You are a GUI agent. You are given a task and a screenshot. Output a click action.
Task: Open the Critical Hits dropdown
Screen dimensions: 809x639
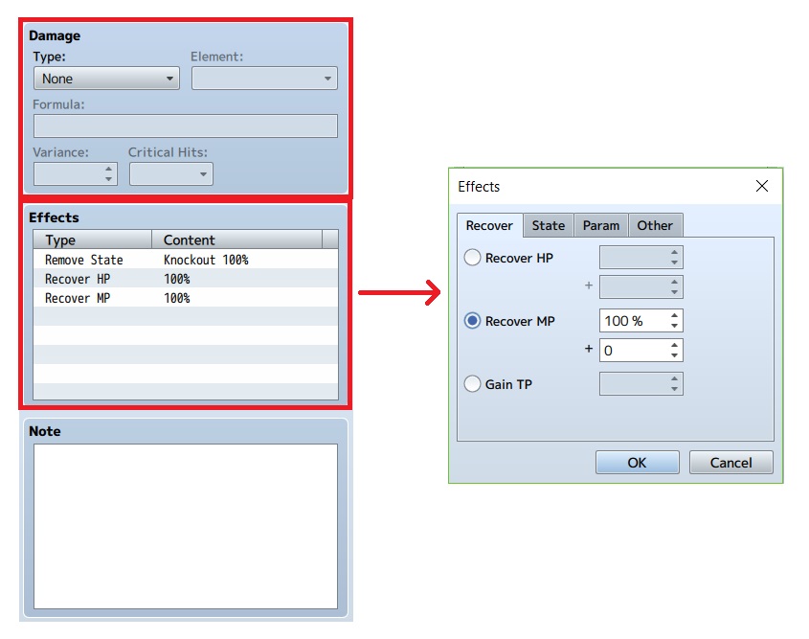pos(170,174)
